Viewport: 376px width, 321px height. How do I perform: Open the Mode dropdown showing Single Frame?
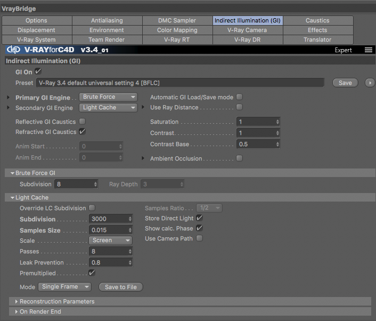click(x=65, y=287)
